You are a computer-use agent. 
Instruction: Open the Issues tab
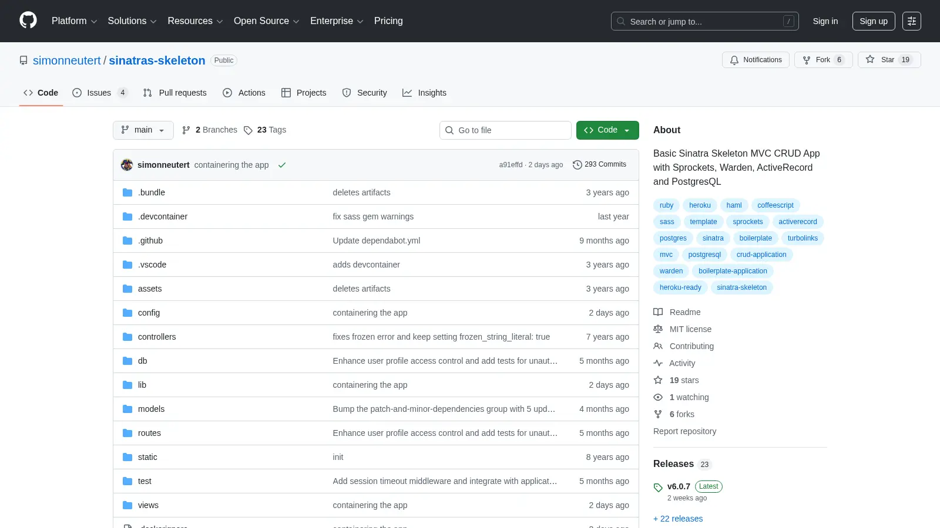[100, 93]
